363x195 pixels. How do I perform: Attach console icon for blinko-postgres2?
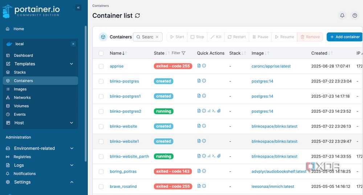click(x=219, y=111)
